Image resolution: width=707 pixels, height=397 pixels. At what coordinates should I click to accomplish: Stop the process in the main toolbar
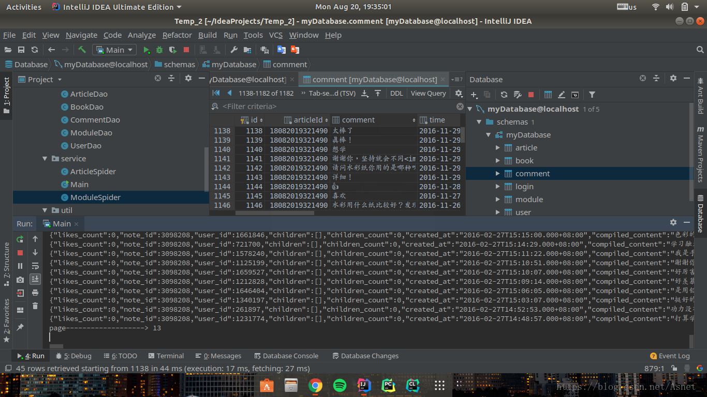point(186,50)
